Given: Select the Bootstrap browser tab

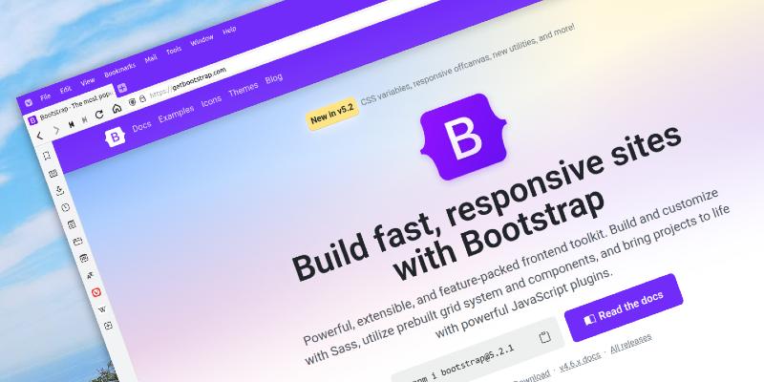Looking at the screenshot, I should coord(71,107).
